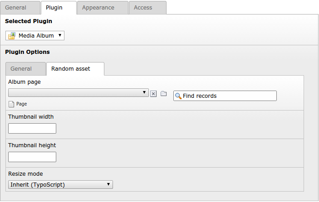Click the Thumbnail height input field
This screenshot has height=202, width=319.
pos(32,157)
